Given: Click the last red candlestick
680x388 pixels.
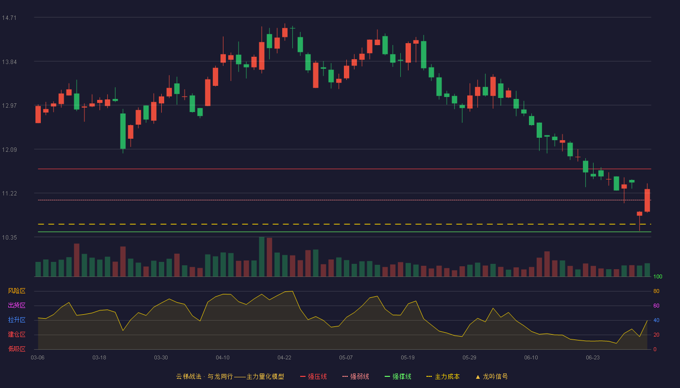Looking at the screenshot, I should click(x=647, y=200).
